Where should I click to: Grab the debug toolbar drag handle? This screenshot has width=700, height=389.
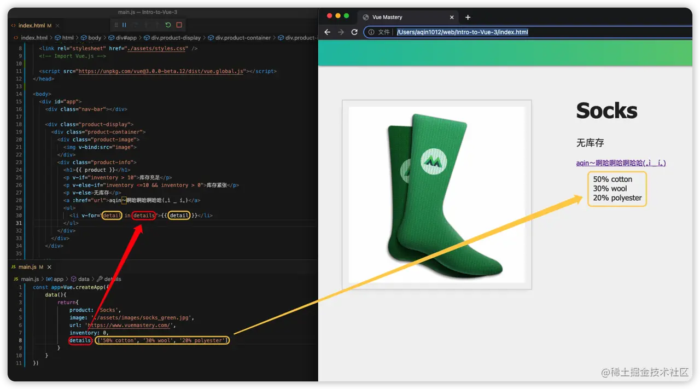pyautogui.click(x=115, y=25)
